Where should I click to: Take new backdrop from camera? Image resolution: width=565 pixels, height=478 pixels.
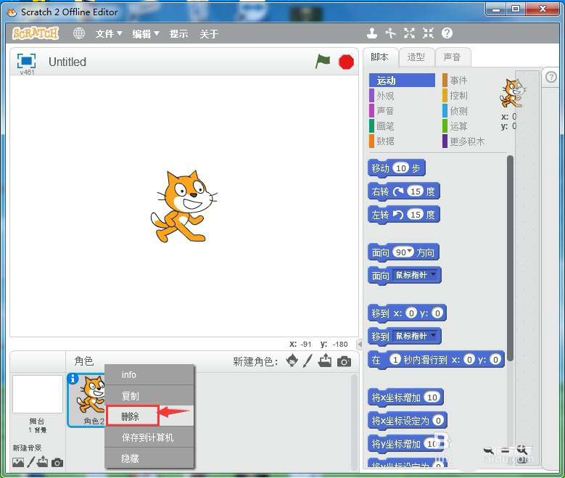tap(57, 463)
